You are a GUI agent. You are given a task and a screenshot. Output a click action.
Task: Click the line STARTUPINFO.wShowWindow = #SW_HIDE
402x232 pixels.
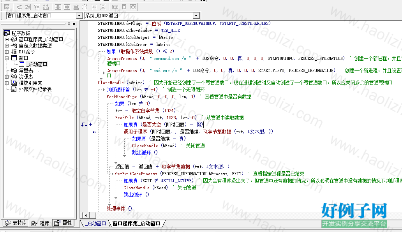point(139,30)
